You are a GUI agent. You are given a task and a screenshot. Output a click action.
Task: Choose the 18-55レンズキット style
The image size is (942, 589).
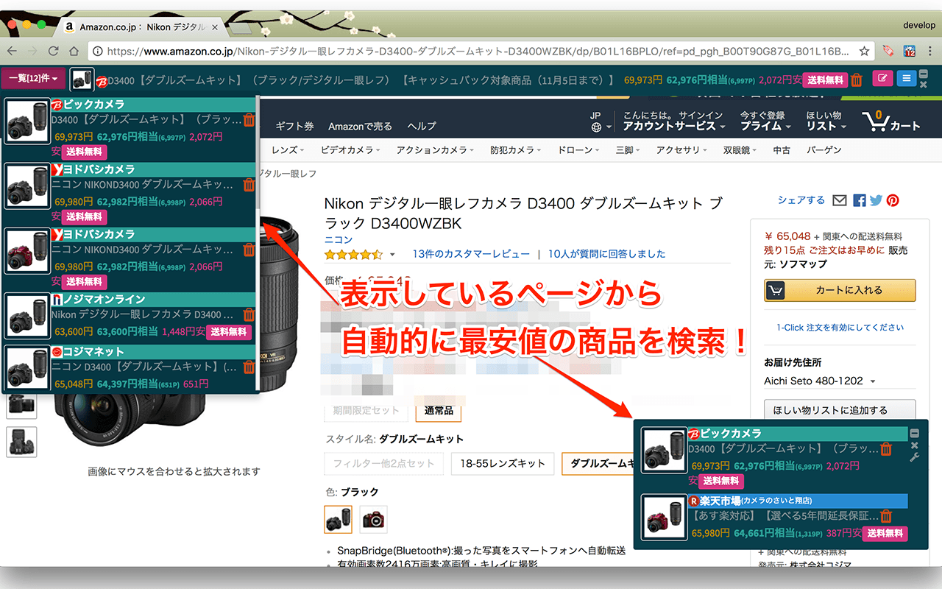(x=502, y=464)
